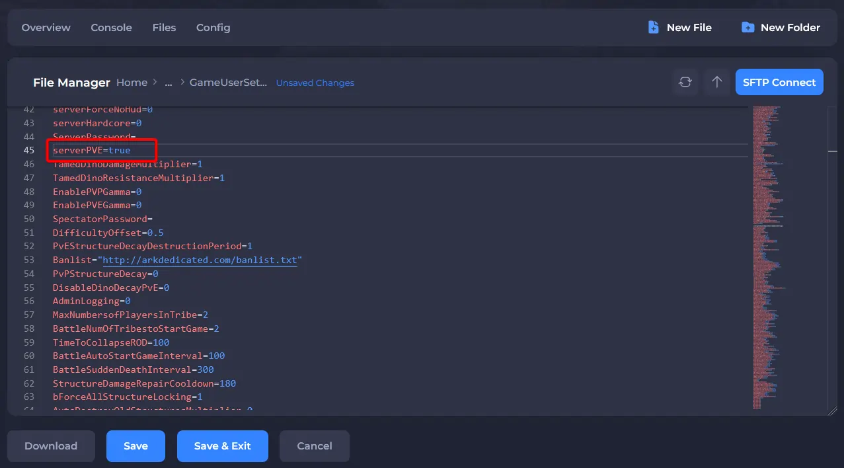Click line number 60 in gutter
This screenshot has width=844, height=468.
[29, 356]
